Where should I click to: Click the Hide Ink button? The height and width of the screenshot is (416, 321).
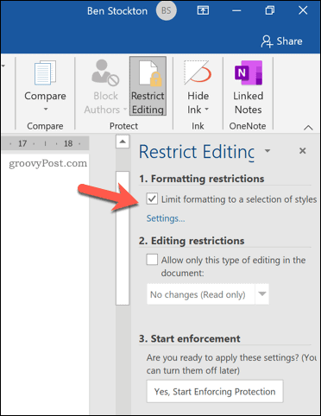coord(198,86)
